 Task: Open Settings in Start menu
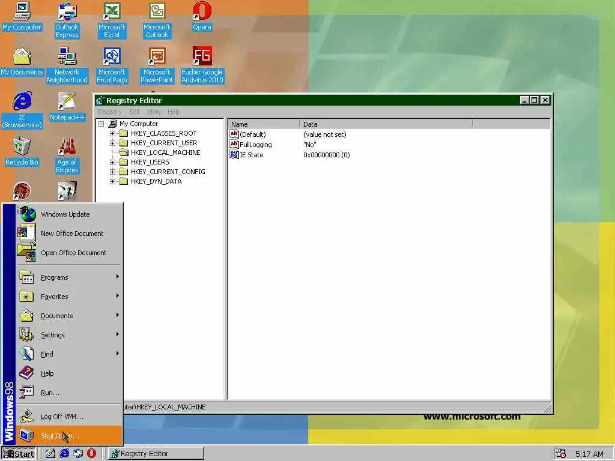click(x=70, y=335)
